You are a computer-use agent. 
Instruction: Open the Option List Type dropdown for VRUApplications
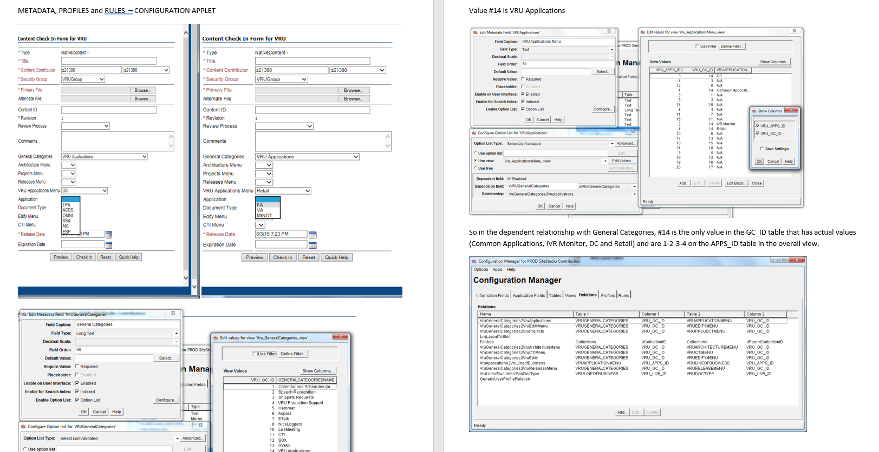pyautogui.click(x=612, y=144)
